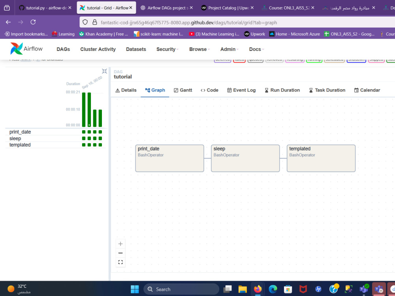395x296 pixels.
Task: Click the run duration bar with play marker
Action: point(89,110)
